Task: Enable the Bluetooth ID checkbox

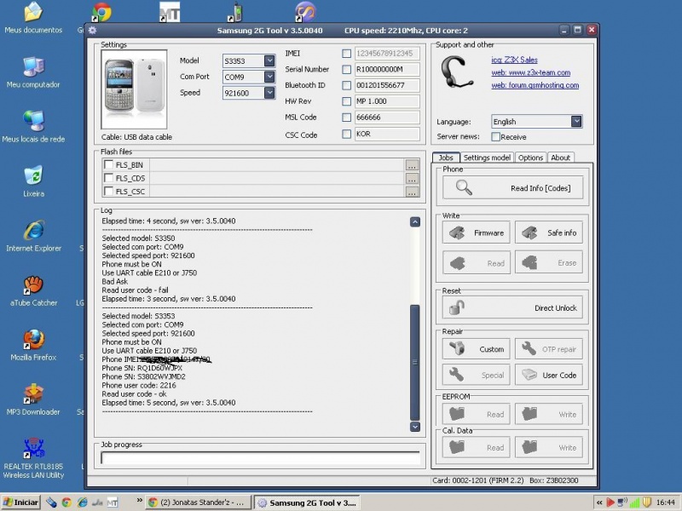Action: click(x=347, y=85)
